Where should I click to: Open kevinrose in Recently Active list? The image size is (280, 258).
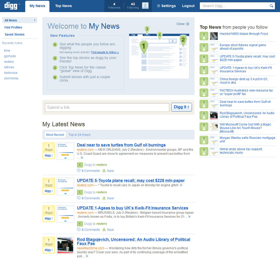click(x=11, y=73)
